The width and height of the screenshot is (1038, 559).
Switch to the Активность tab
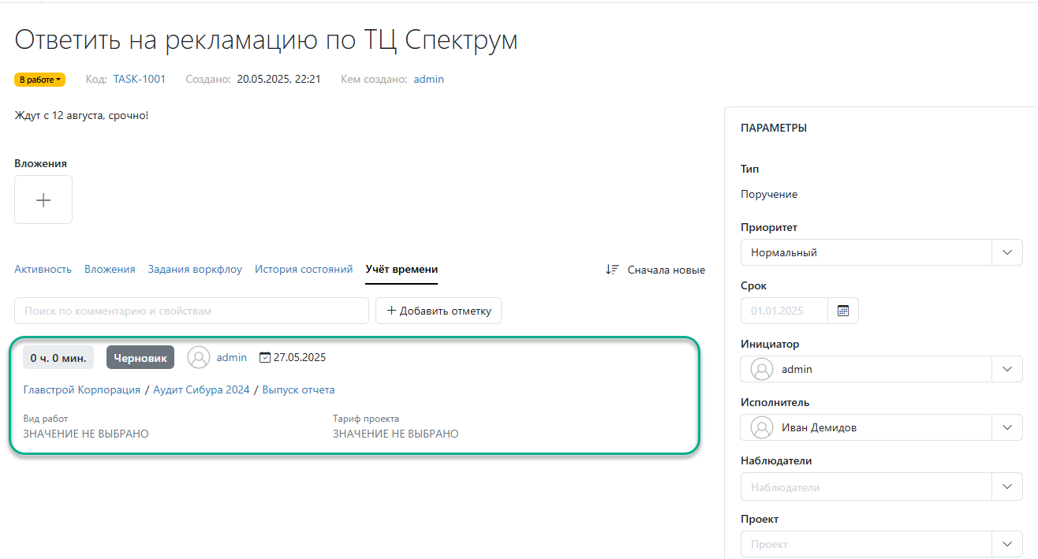(x=43, y=270)
